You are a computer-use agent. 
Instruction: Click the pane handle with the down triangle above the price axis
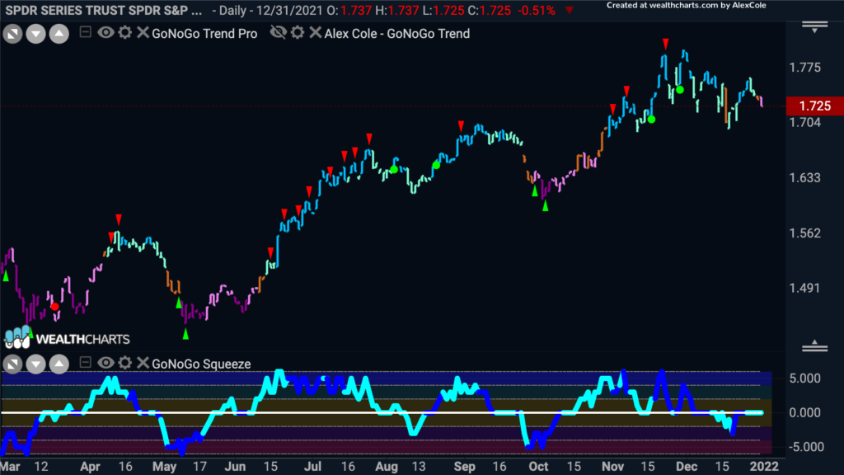pos(815,27)
